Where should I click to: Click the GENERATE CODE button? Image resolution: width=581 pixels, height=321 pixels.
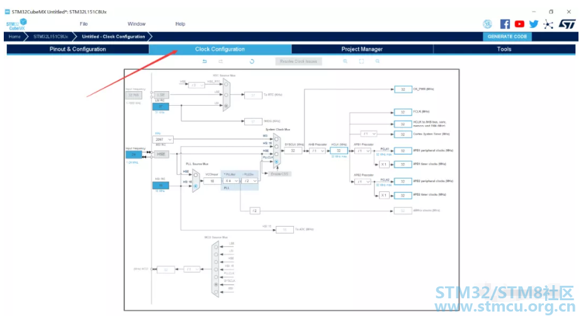tap(507, 37)
